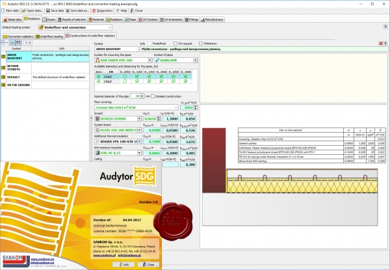The height and width of the screenshot is (270, 390).
Task: Click the second view mode icon left of 1:4
Action: tap(18, 42)
